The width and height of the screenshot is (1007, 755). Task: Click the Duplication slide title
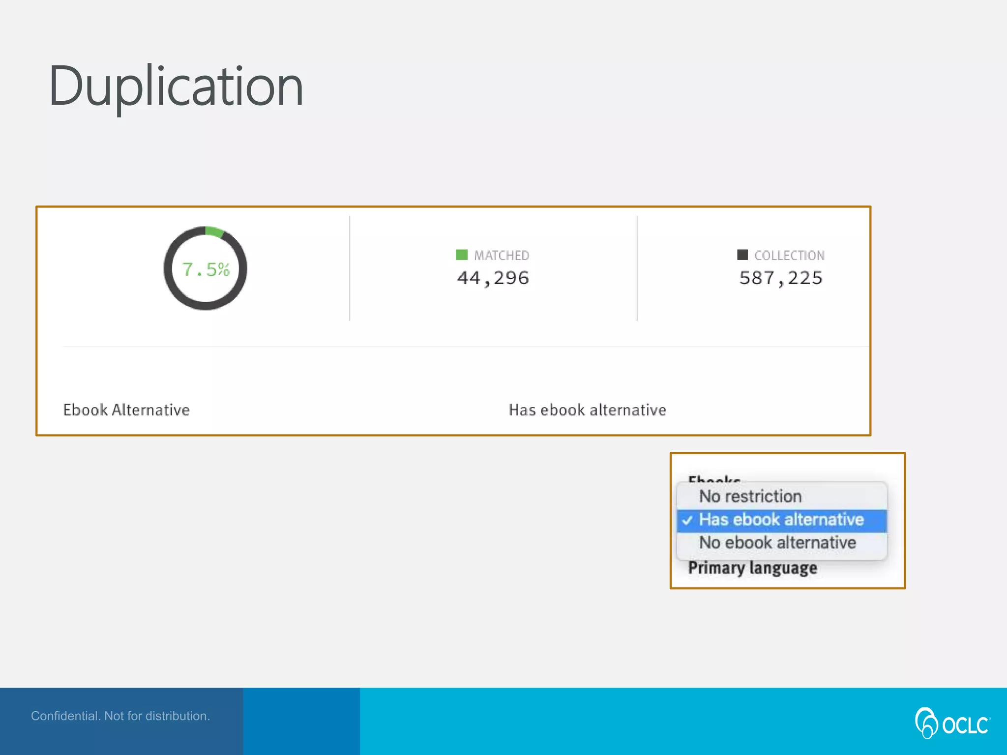176,87
